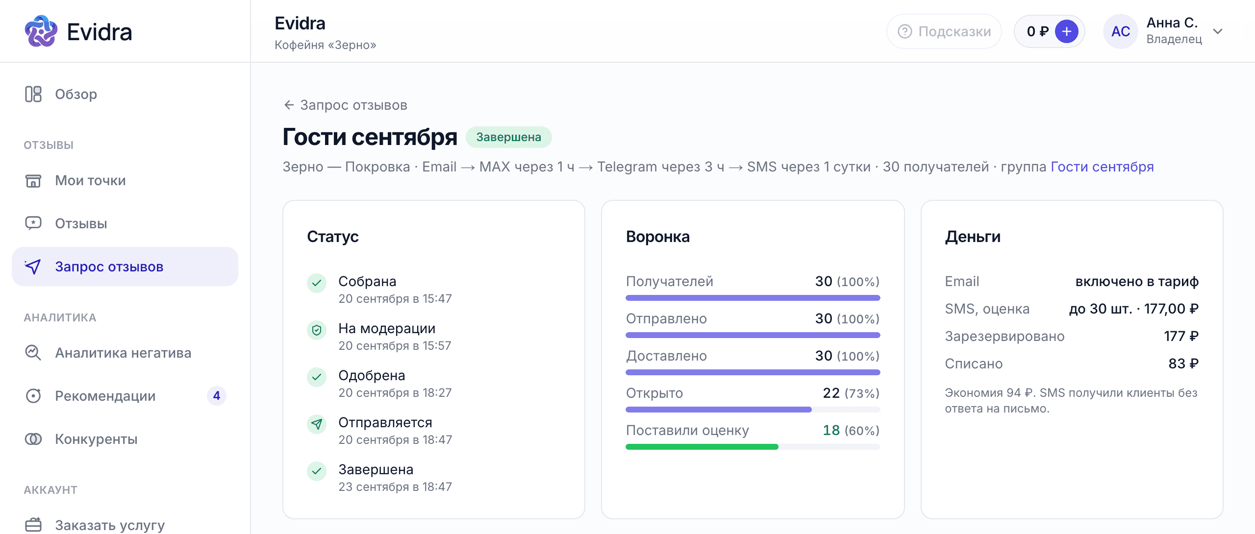The height and width of the screenshot is (534, 1255).
Task: Click the Запрос отзывов paper-plane icon
Action: (x=33, y=267)
